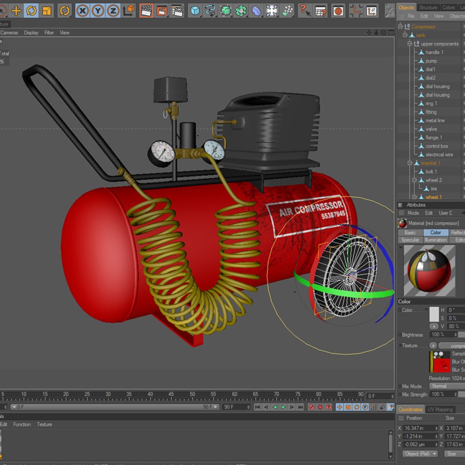The image size is (465, 465).
Task: Open the Object (Rel) coordinate dropdown
Action: (420, 454)
